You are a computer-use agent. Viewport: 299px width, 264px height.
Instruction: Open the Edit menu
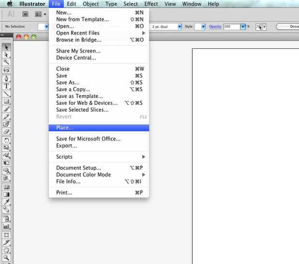(x=71, y=4)
